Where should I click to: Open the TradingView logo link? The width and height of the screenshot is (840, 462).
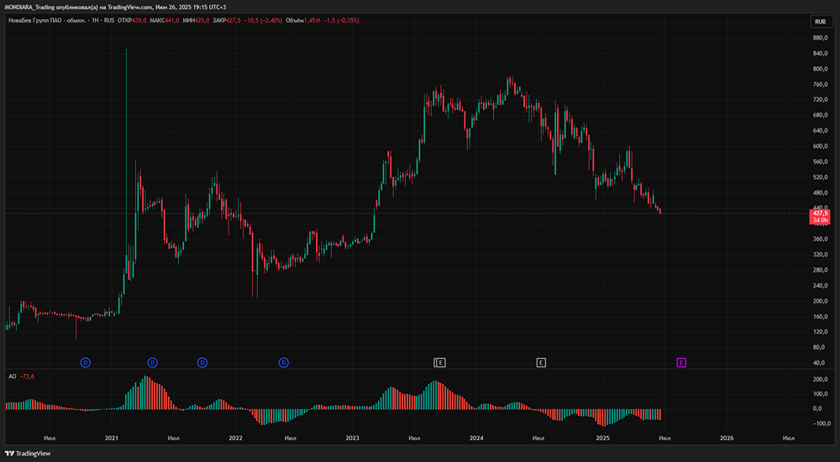pyautogui.click(x=28, y=454)
